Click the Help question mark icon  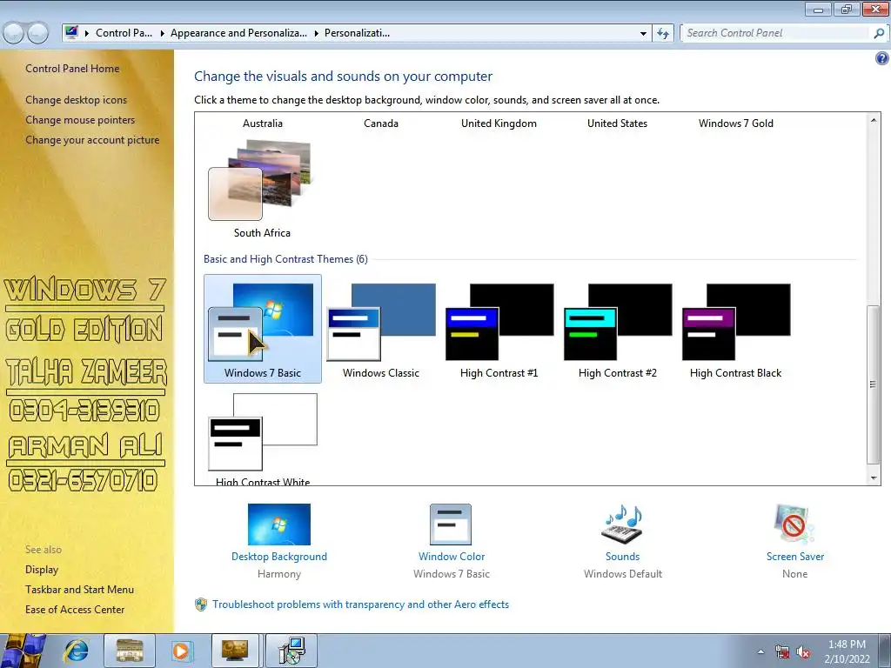click(x=882, y=58)
